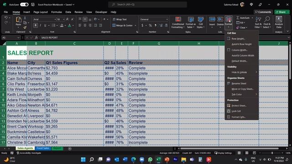This screenshot has width=292, height=164.
Task: Open the number format General dropdown
Action: click(x=167, y=19)
